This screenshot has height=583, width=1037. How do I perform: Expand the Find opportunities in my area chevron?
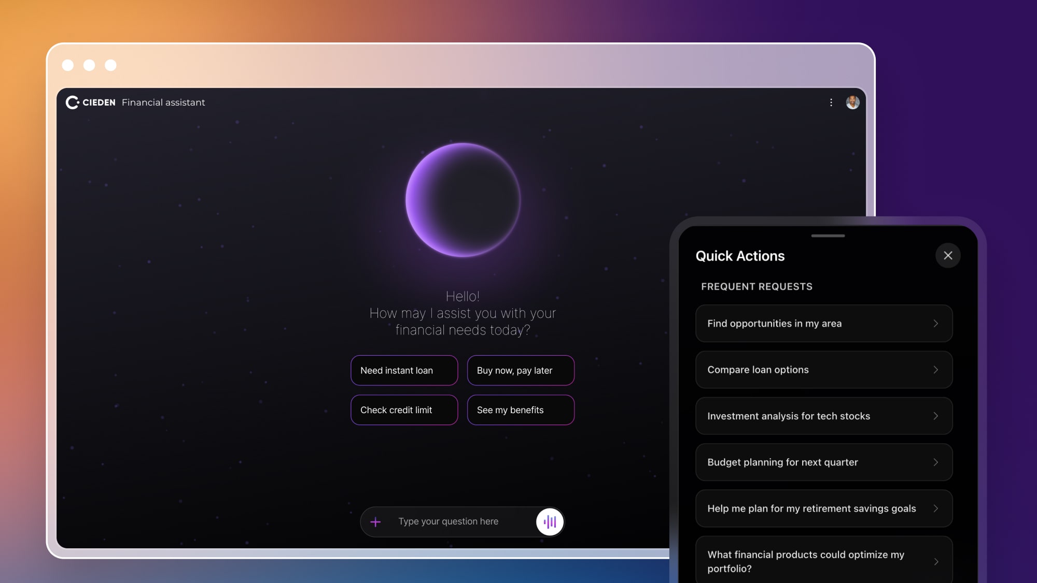936,323
